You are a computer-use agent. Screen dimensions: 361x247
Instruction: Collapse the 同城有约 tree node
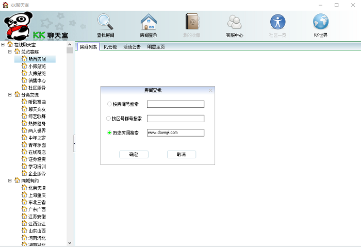click(x=10, y=181)
